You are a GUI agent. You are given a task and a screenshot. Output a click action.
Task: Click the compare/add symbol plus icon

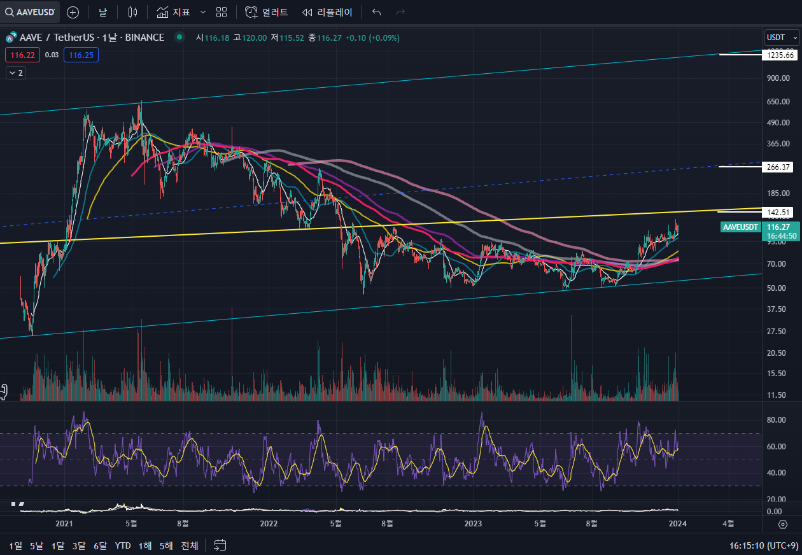pos(73,12)
